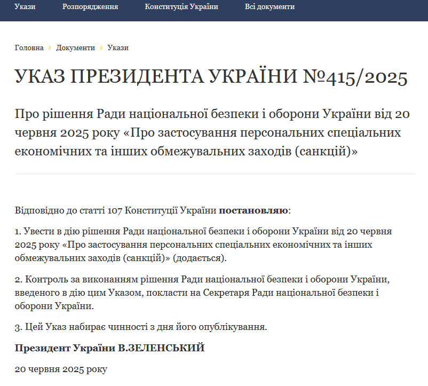Image resolution: width=428 pixels, height=386 pixels.
Task: Click the horizontal divider below the subtitle
Action: click(x=215, y=174)
